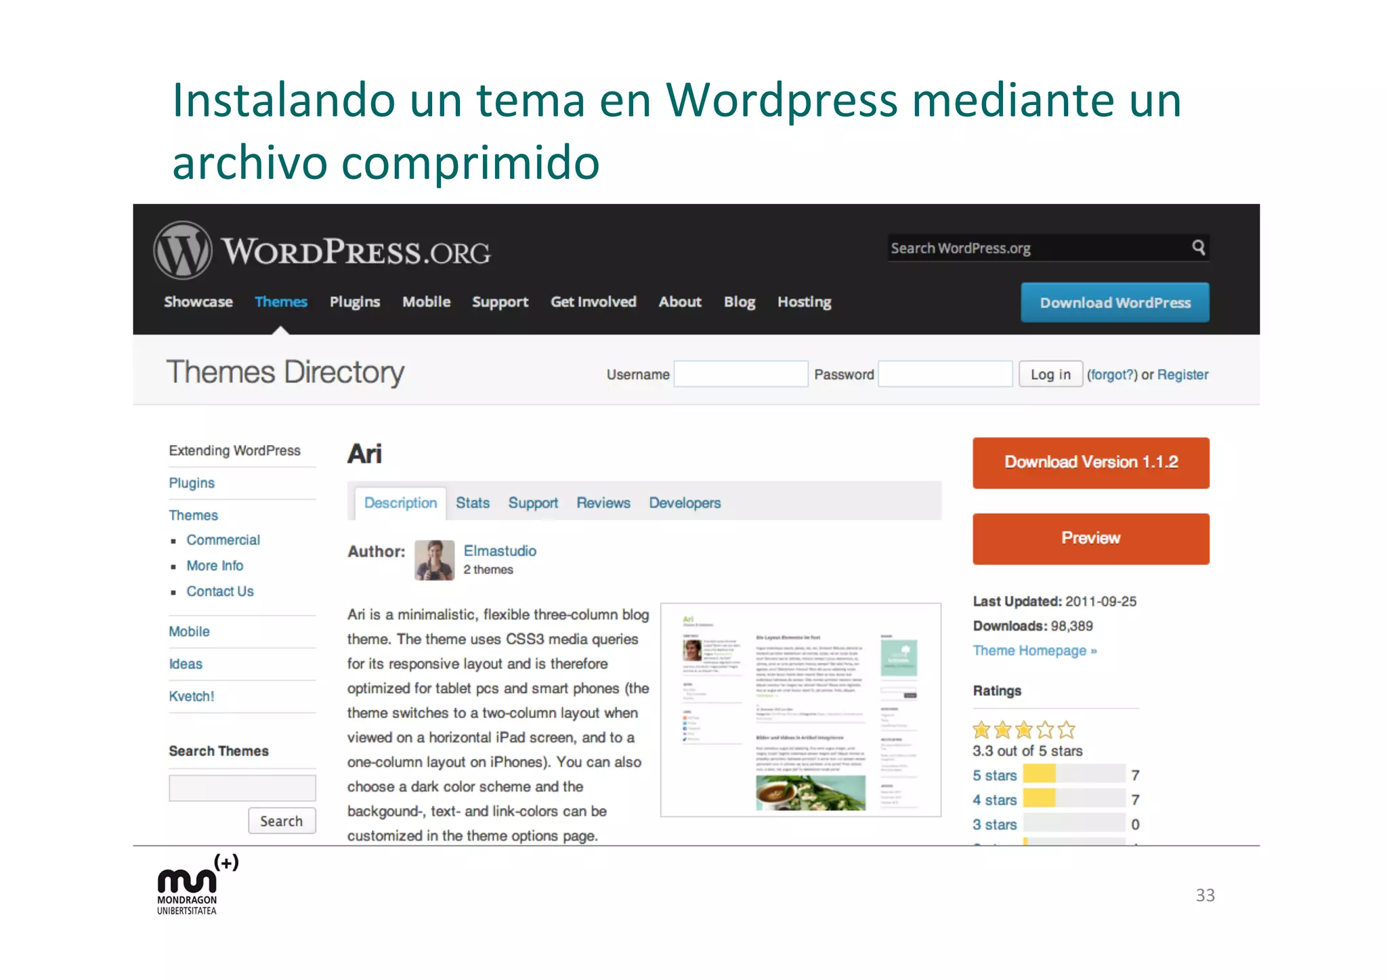
Task: Open Plugins in the sidebar
Action: tap(192, 483)
